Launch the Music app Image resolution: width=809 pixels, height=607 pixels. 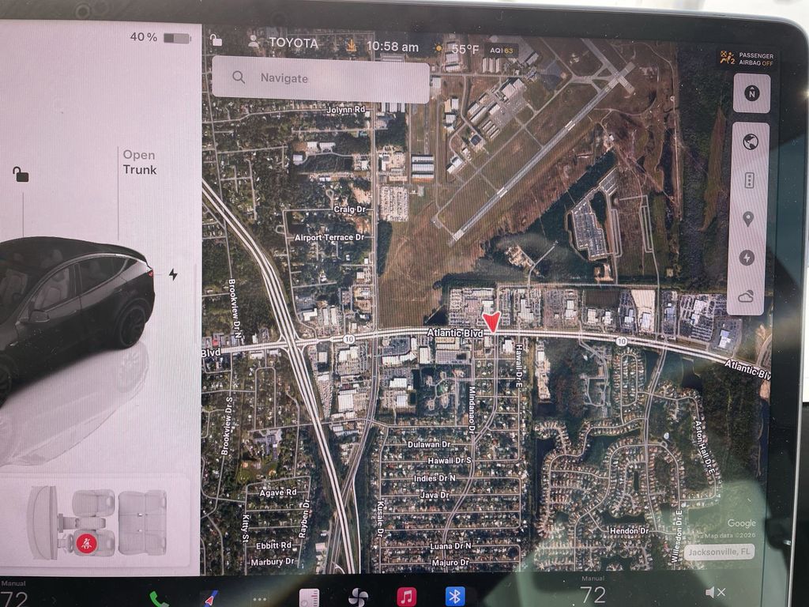407,596
